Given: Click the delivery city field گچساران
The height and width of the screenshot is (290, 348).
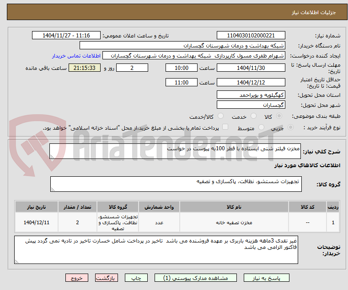Looking at the screenshot, I should click(251, 105).
